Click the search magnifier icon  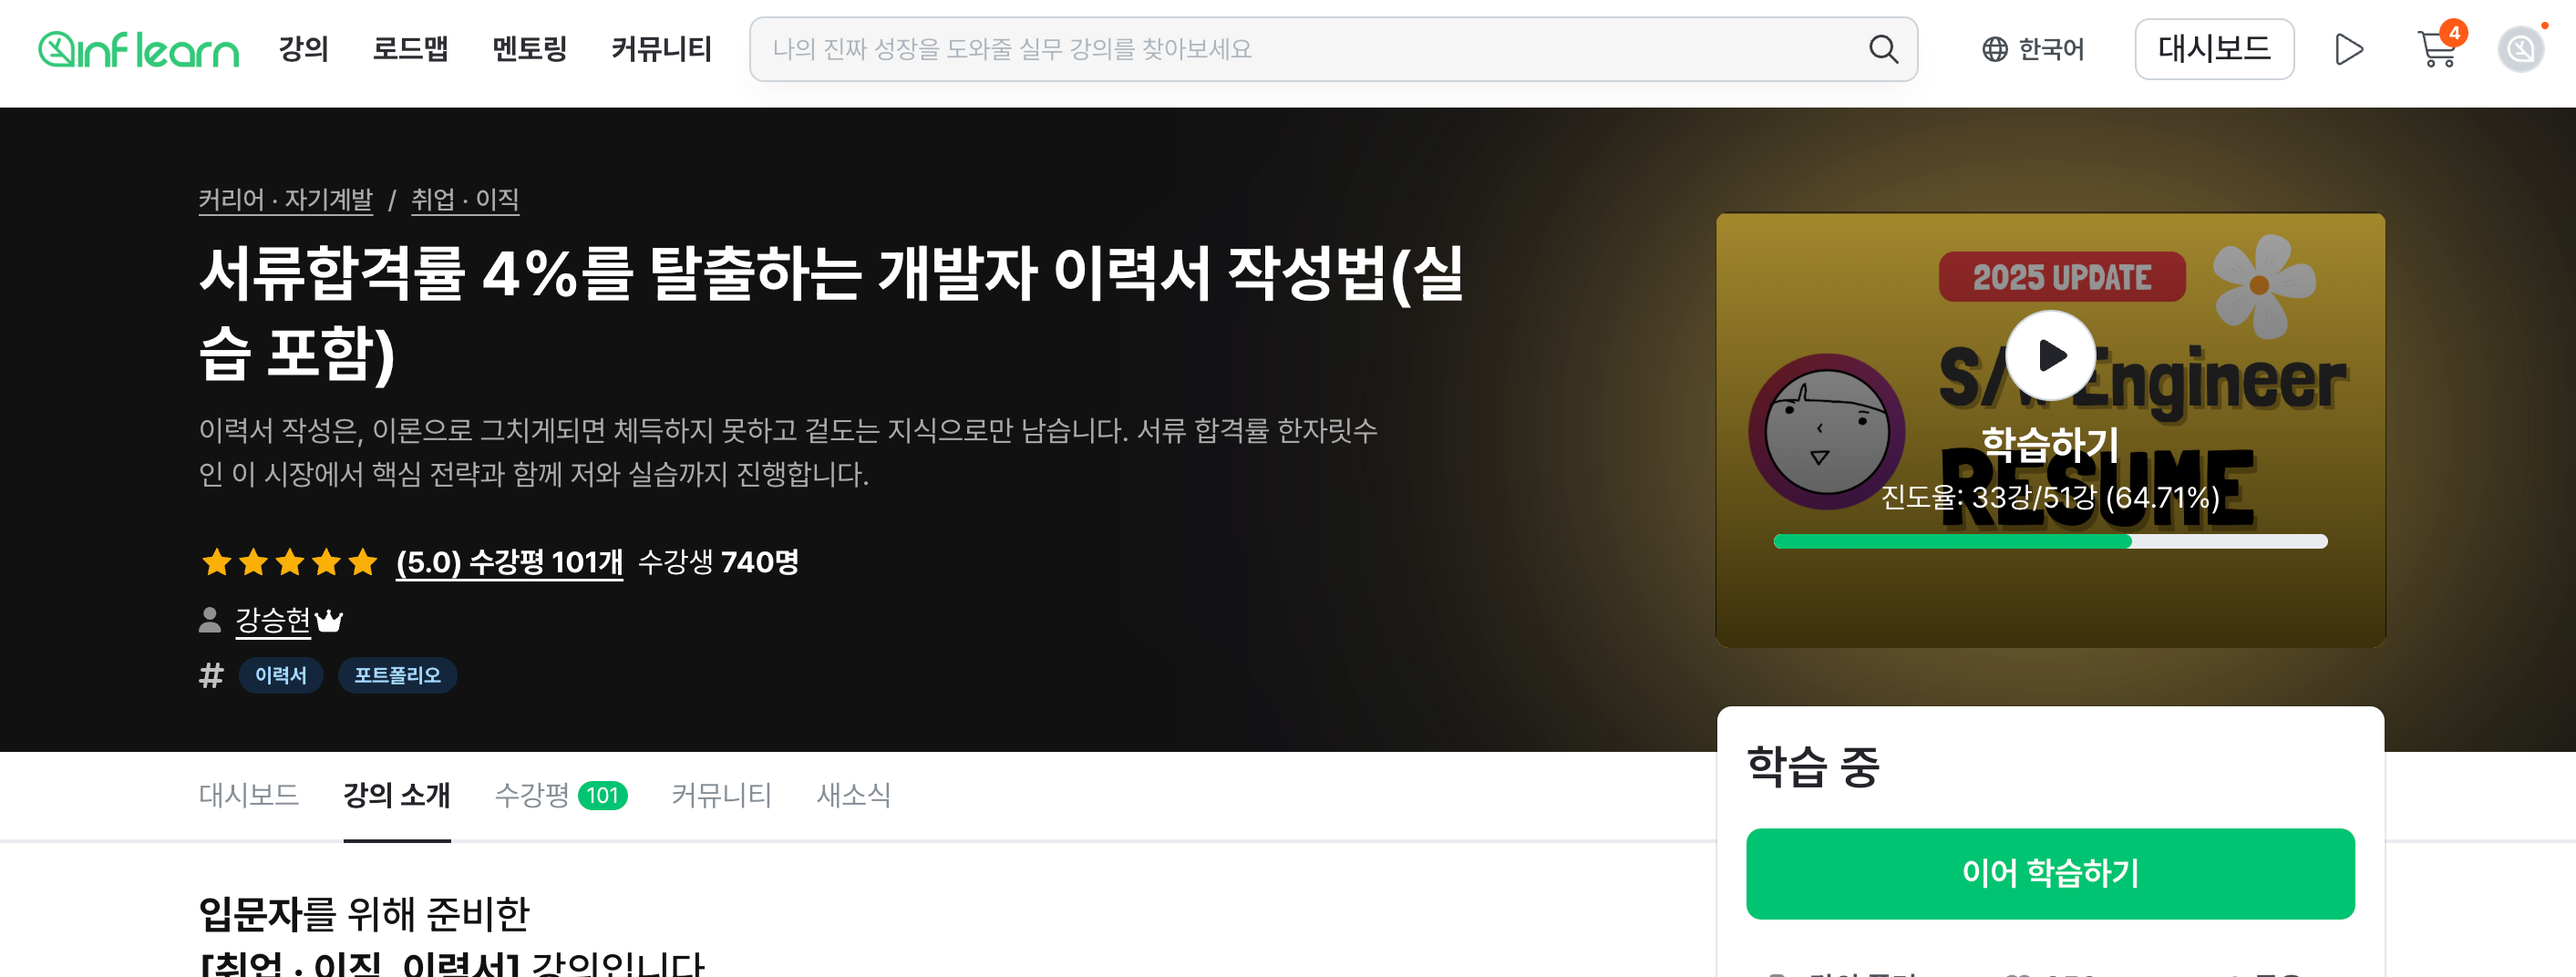click(1883, 49)
